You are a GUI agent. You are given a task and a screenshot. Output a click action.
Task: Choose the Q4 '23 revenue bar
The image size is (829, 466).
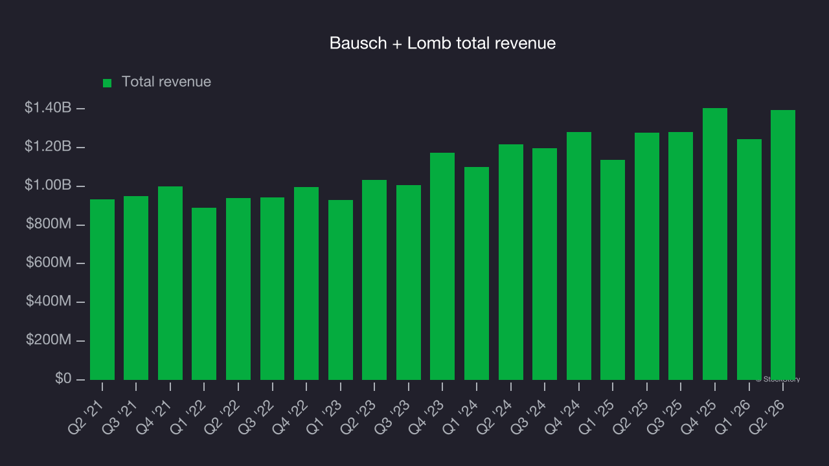pyautogui.click(x=442, y=266)
